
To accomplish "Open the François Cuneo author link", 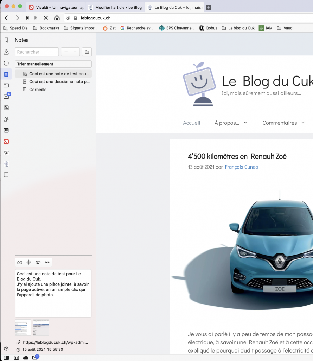I will coord(241,167).
